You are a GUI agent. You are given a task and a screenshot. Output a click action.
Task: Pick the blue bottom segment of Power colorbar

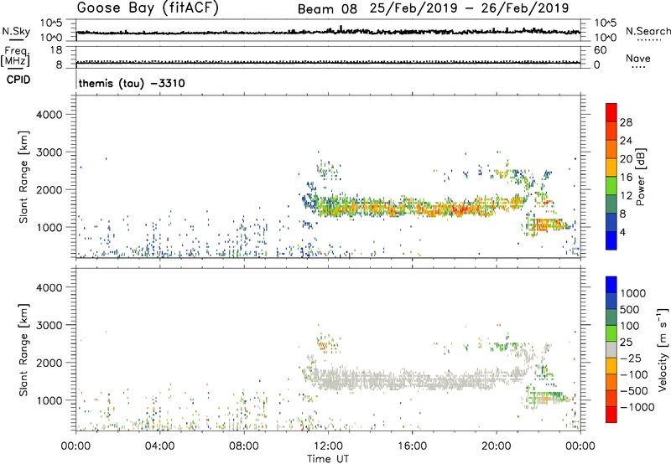[x=611, y=240]
